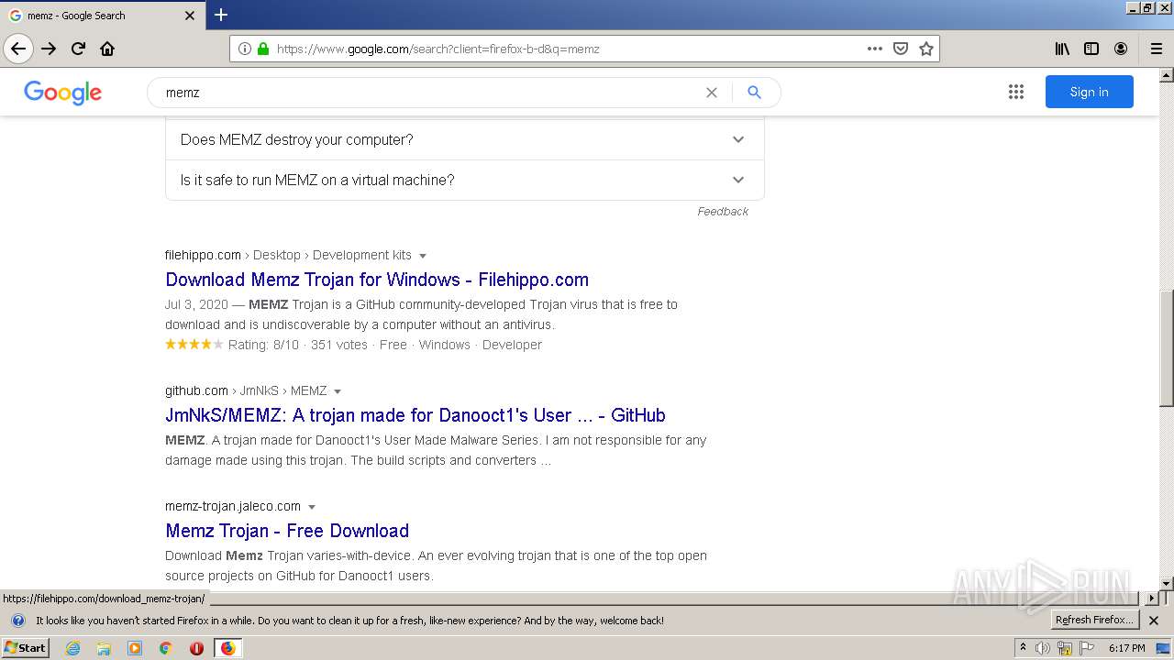Image resolution: width=1174 pixels, height=660 pixels.
Task: Open the volume control in the tray
Action: (x=1043, y=648)
